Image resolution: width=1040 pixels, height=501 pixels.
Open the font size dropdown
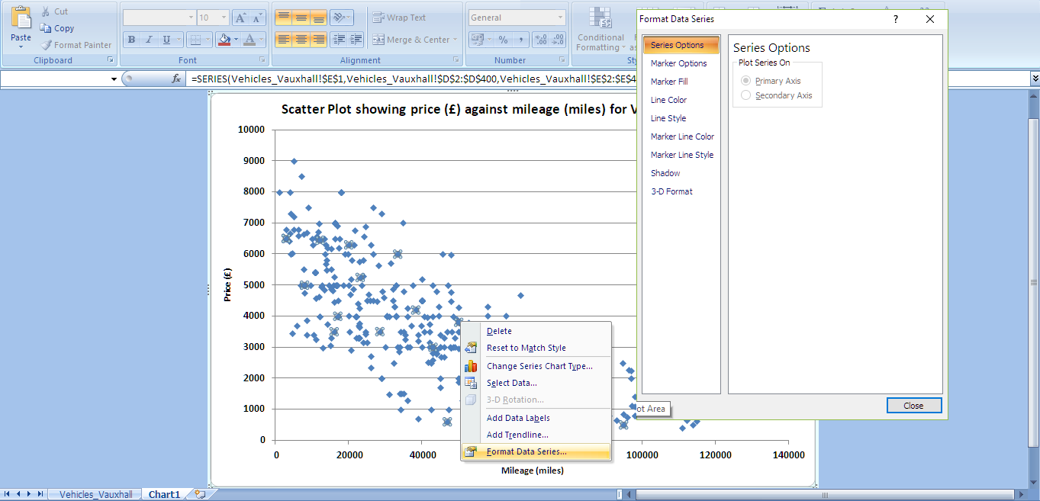click(x=223, y=18)
